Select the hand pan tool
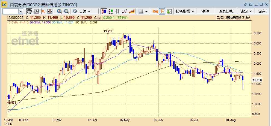Image resolution: width=271 pixels, height=126 pixels. point(29,11)
